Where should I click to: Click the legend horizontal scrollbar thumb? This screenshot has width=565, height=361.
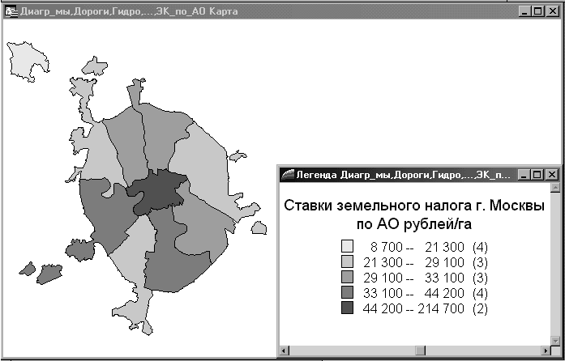point(420,350)
